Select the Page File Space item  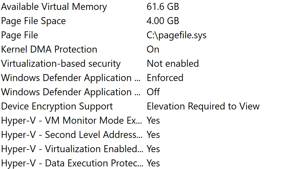click(34, 21)
